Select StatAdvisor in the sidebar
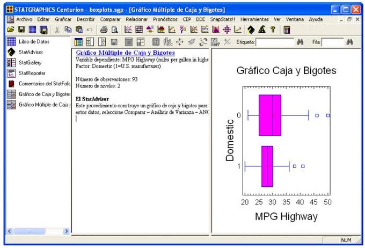This screenshot has height=248, width=365. point(31,52)
